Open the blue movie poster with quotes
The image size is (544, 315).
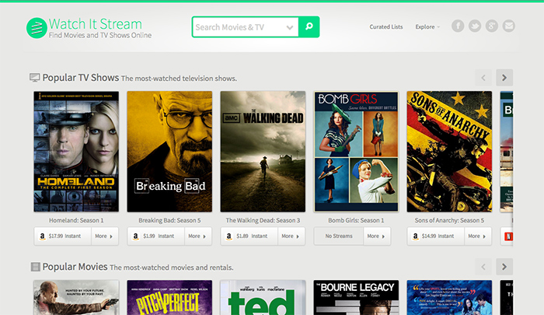449,298
